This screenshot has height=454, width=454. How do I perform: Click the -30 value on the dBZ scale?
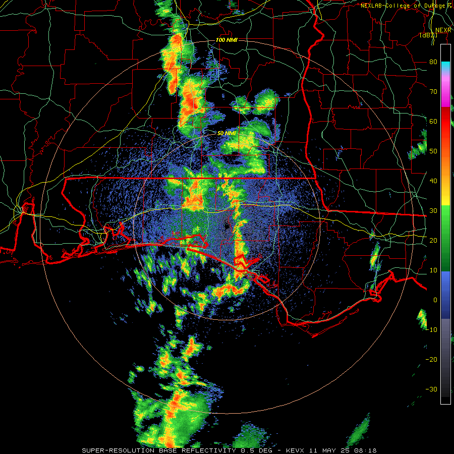point(431,389)
